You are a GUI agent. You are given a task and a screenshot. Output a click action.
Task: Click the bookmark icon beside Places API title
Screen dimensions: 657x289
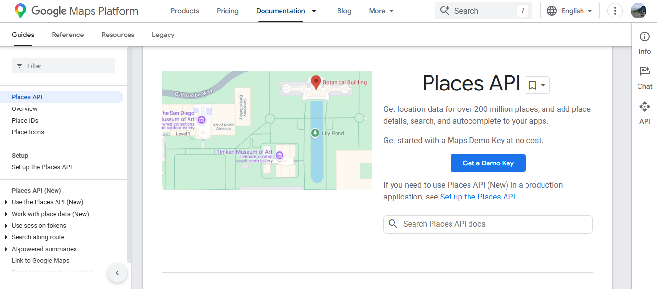(532, 85)
